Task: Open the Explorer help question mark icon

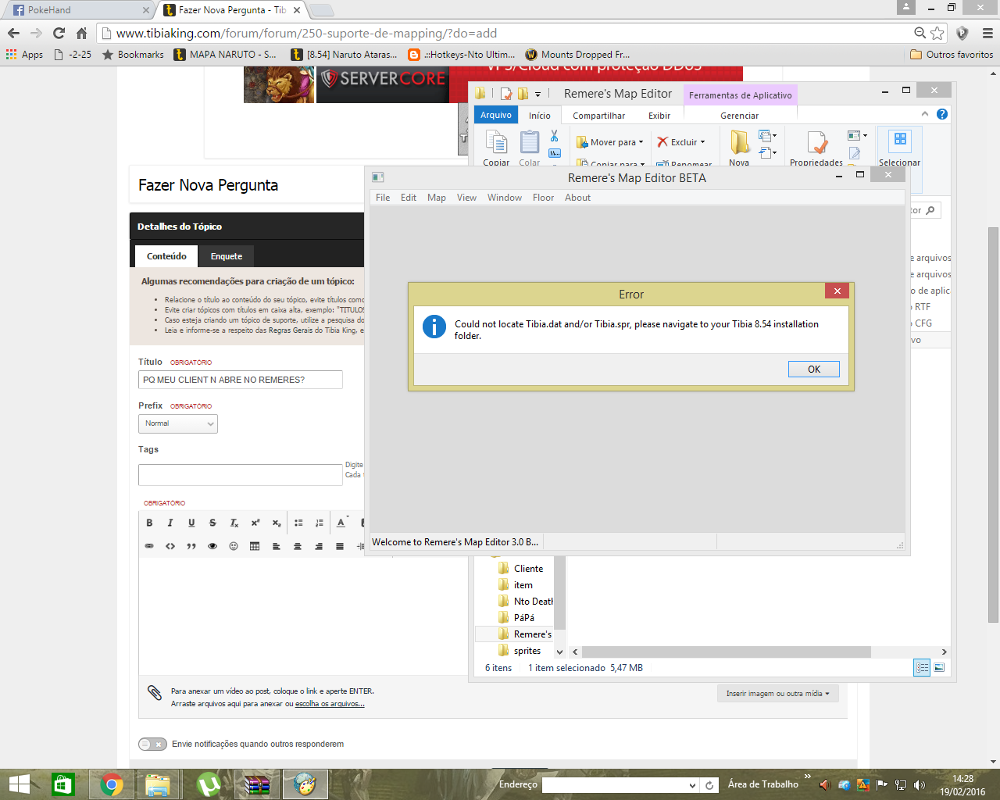Action: [942, 114]
